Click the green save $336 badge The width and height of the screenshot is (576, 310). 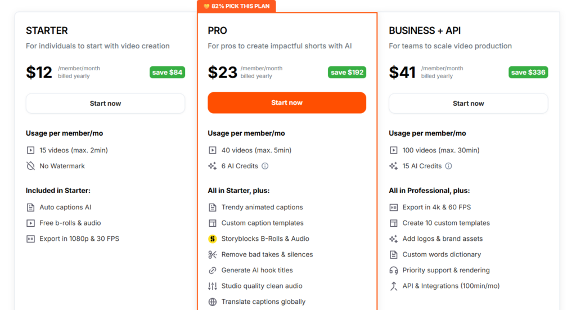pyautogui.click(x=528, y=72)
